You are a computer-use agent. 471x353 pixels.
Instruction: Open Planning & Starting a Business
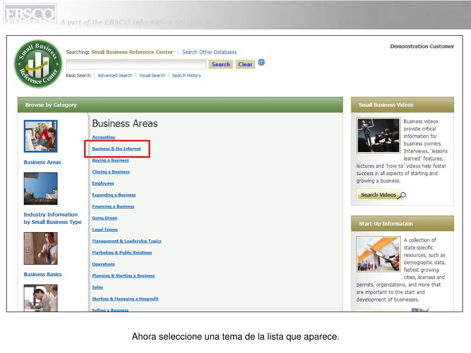point(123,276)
